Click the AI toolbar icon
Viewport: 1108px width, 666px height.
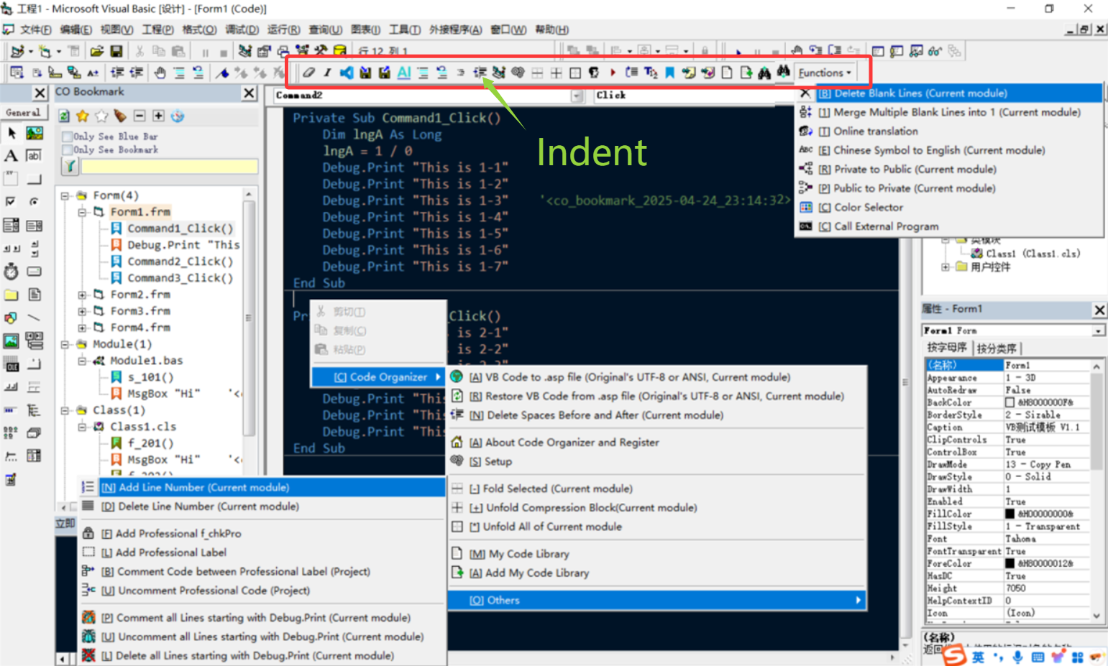coord(403,73)
